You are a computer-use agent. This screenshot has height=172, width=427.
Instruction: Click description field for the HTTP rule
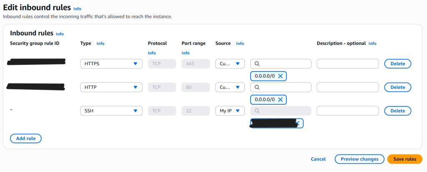[348, 88]
